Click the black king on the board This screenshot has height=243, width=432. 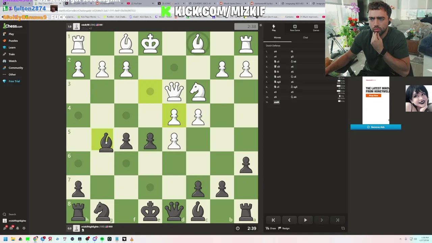point(150,211)
